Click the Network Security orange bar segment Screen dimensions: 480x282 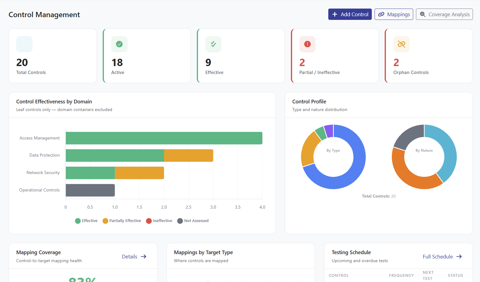[x=139, y=173]
